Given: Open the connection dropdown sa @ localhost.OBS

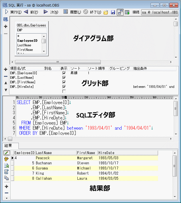Looking at the screenshot, I should click(x=159, y=12).
